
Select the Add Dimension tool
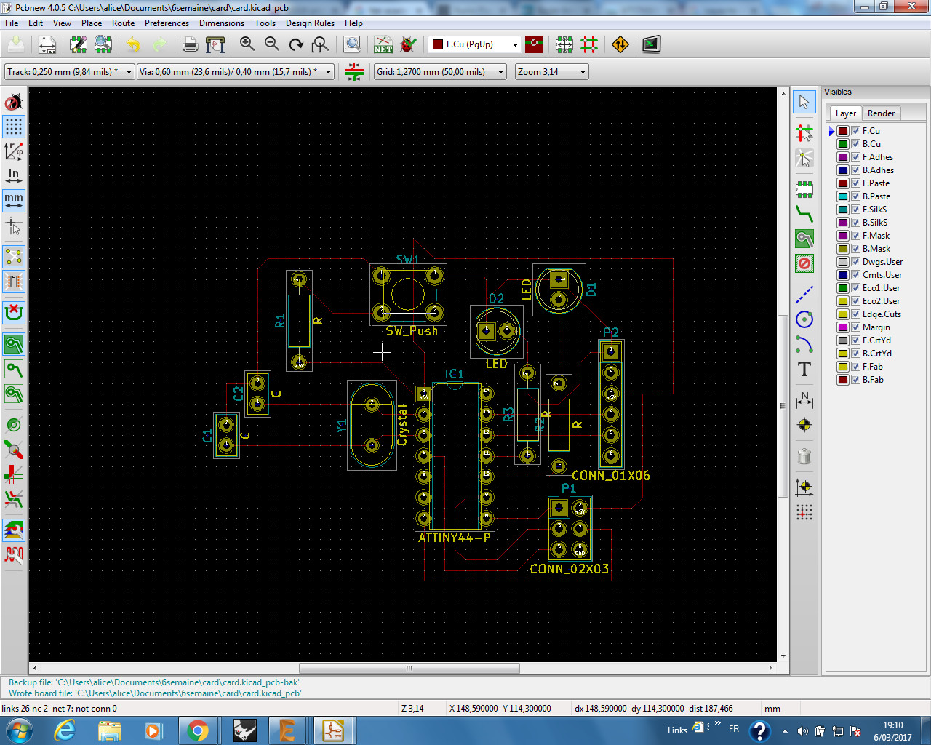(804, 400)
